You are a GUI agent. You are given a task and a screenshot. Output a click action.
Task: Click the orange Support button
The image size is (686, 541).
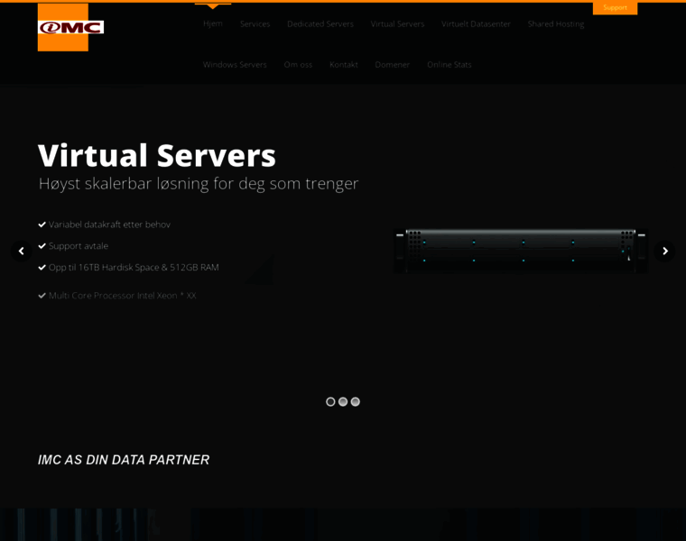click(x=615, y=7)
